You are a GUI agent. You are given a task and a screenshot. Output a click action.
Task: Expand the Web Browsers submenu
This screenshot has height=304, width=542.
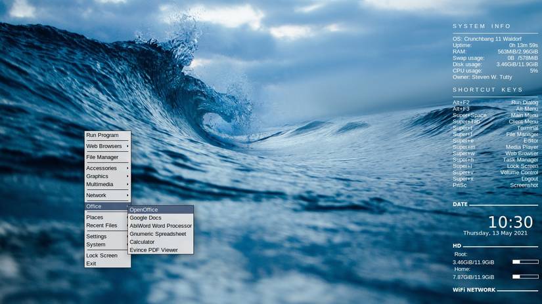pyautogui.click(x=108, y=146)
